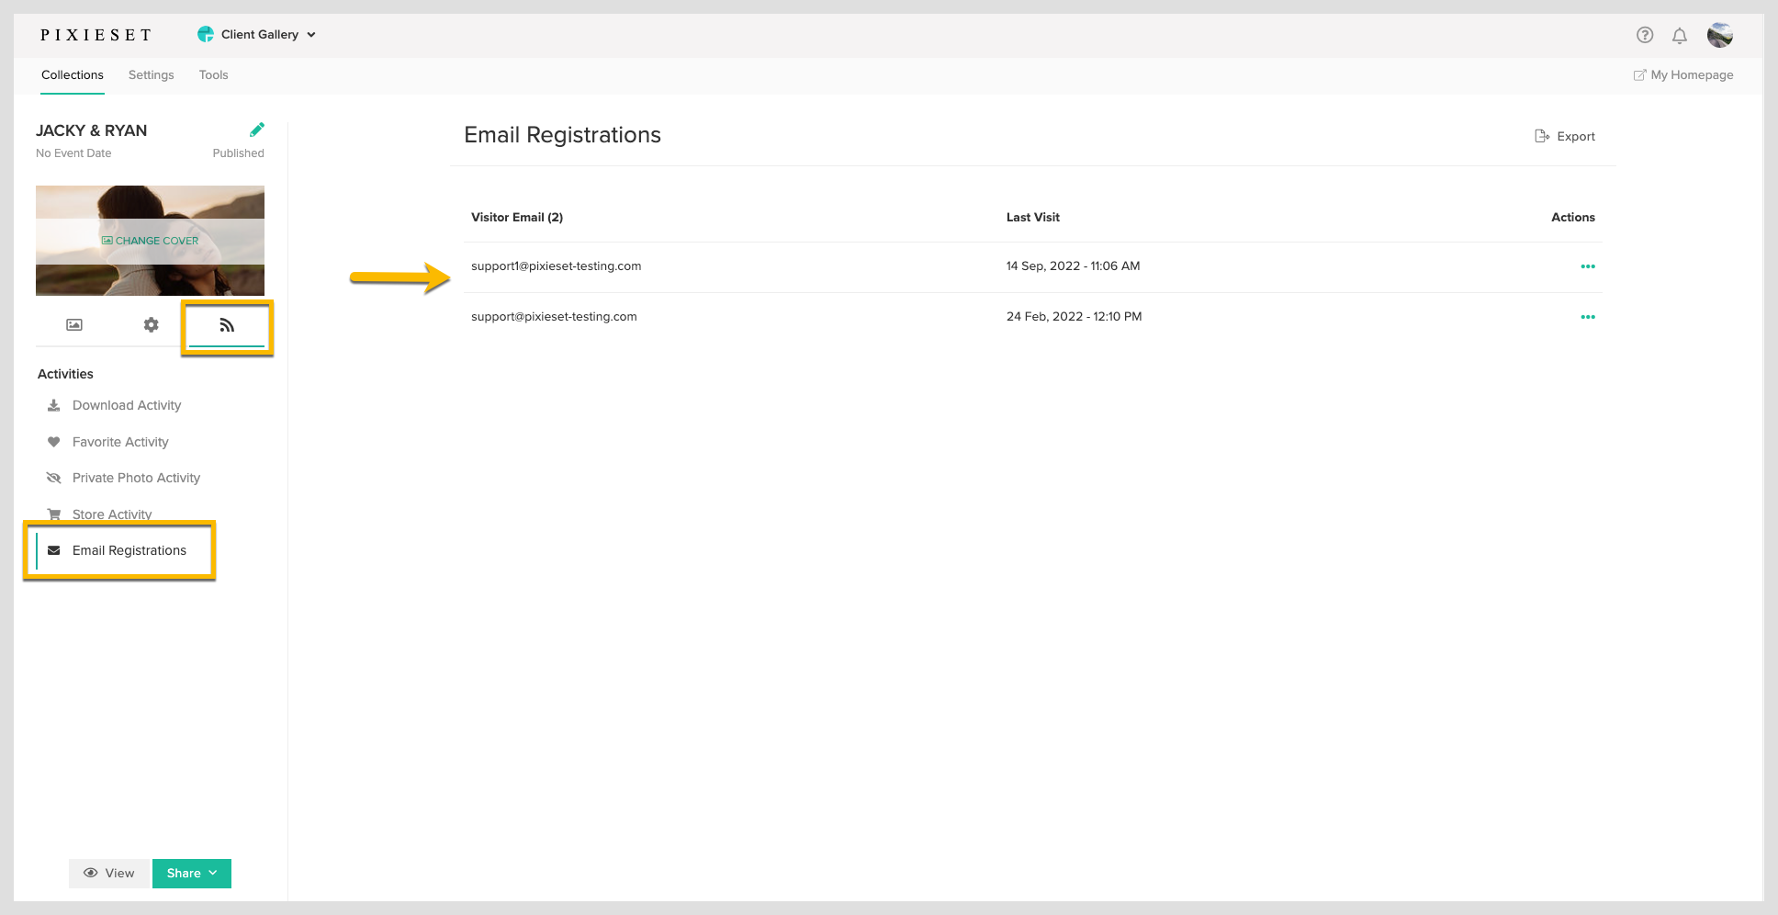Image resolution: width=1778 pixels, height=915 pixels.
Task: Click Change Cover on the thumbnail
Action: (x=150, y=241)
